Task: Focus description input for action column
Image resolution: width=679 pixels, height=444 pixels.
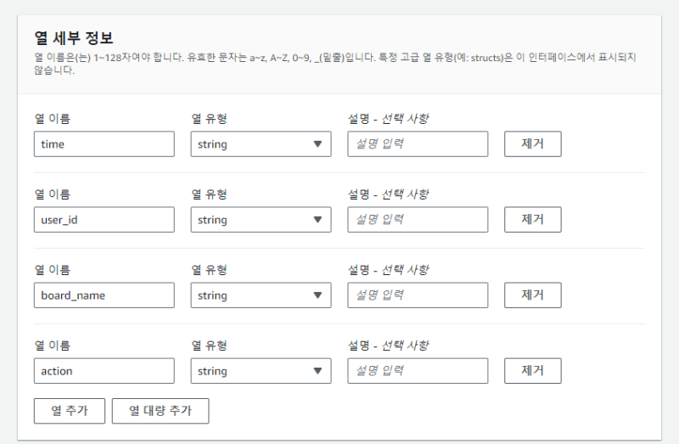Action: coord(418,371)
